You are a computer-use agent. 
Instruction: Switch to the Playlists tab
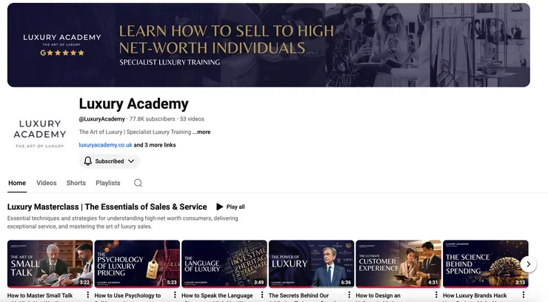coord(108,183)
